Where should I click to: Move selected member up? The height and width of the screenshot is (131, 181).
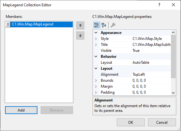pyautogui.click(x=80, y=25)
